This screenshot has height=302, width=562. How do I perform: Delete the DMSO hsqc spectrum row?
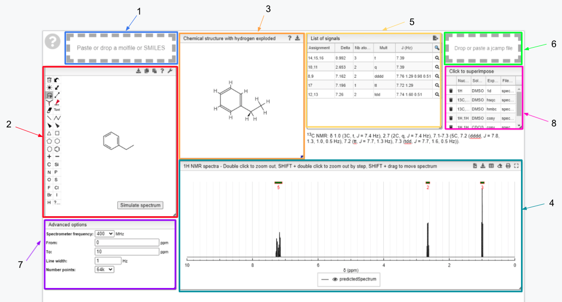click(451, 100)
